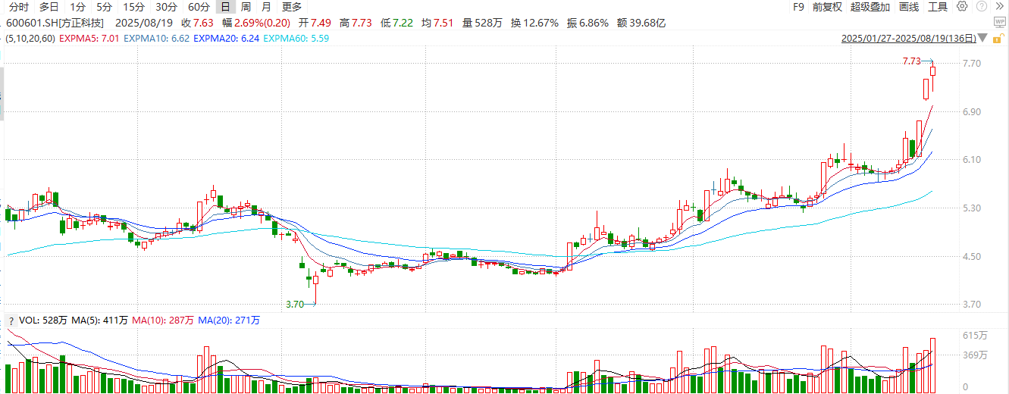This screenshot has height=394, width=1009.
Task: Switch to the 分时 intraday tab
Action: point(19,7)
